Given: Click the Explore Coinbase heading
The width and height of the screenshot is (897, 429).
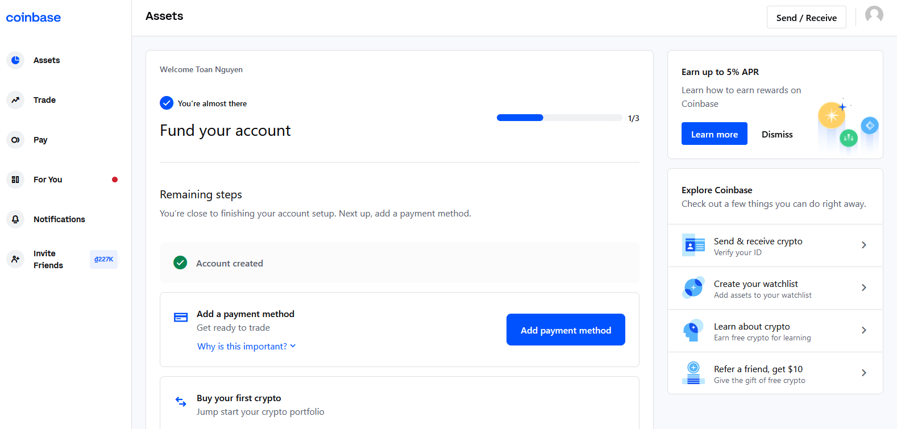Looking at the screenshot, I should (x=717, y=190).
